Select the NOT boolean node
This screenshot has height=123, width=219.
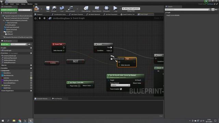[76, 61]
